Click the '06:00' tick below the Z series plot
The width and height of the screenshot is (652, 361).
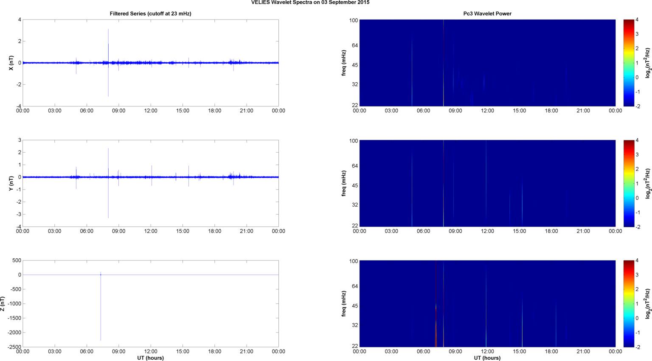[87, 352]
